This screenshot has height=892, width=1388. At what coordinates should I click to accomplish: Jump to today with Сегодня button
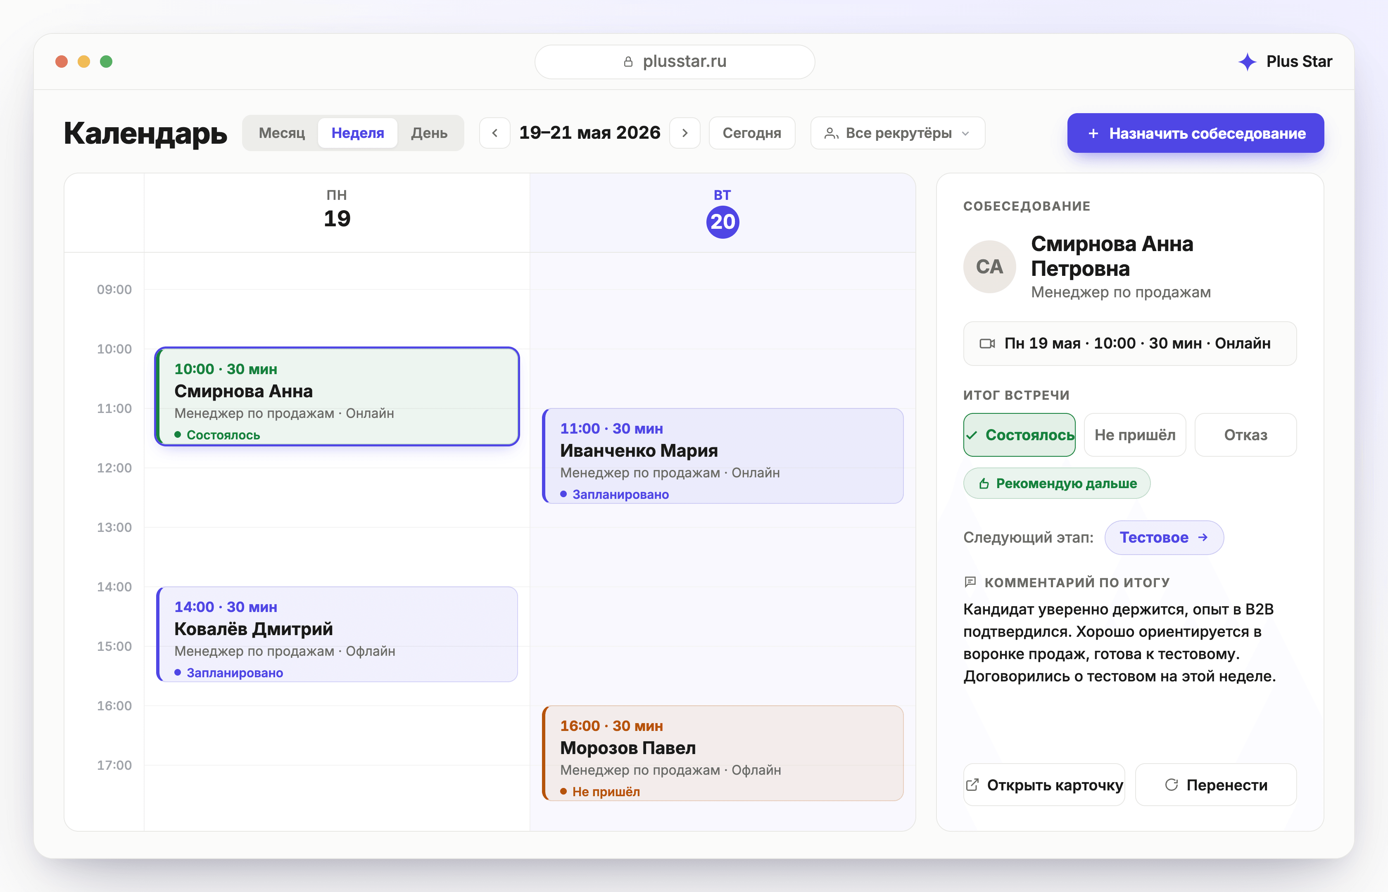point(751,133)
